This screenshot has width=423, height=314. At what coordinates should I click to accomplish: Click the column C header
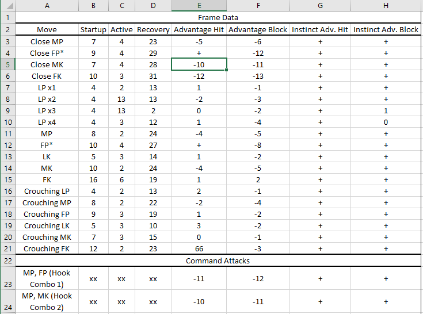click(x=121, y=6)
